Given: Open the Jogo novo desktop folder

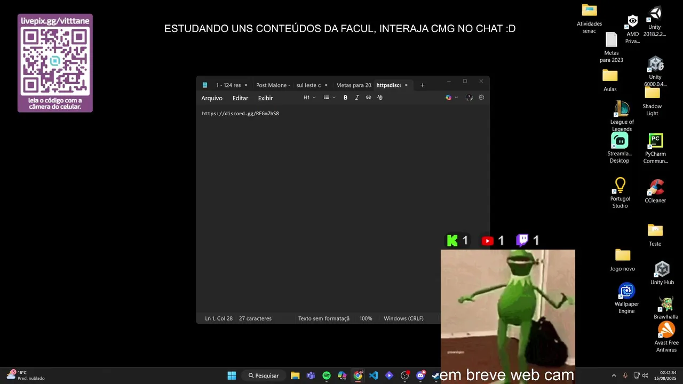Looking at the screenshot, I should click(x=623, y=260).
